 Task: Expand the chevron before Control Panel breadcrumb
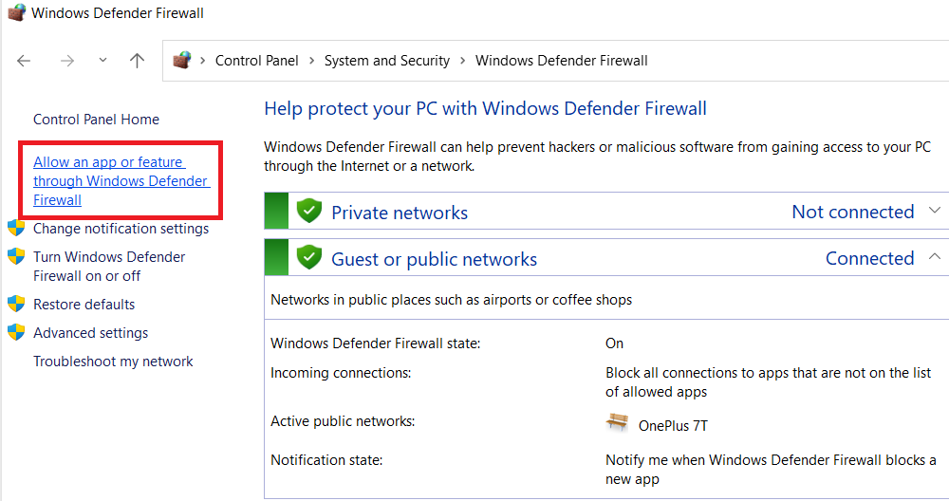[x=203, y=61]
